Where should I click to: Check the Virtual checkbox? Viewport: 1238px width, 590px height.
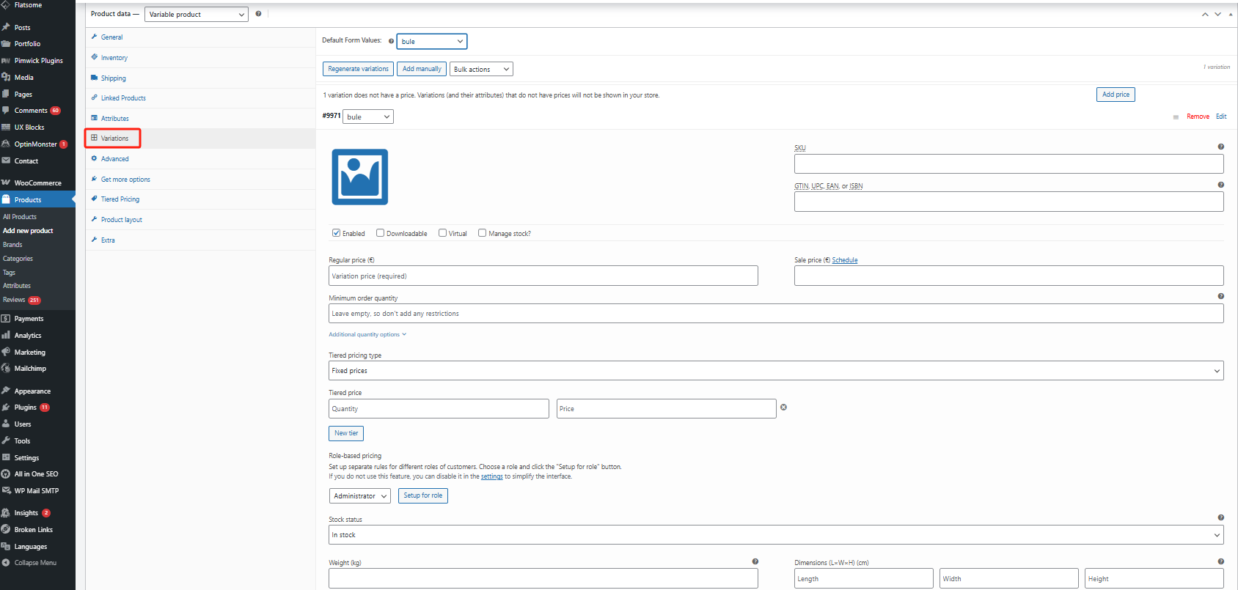pyautogui.click(x=442, y=233)
